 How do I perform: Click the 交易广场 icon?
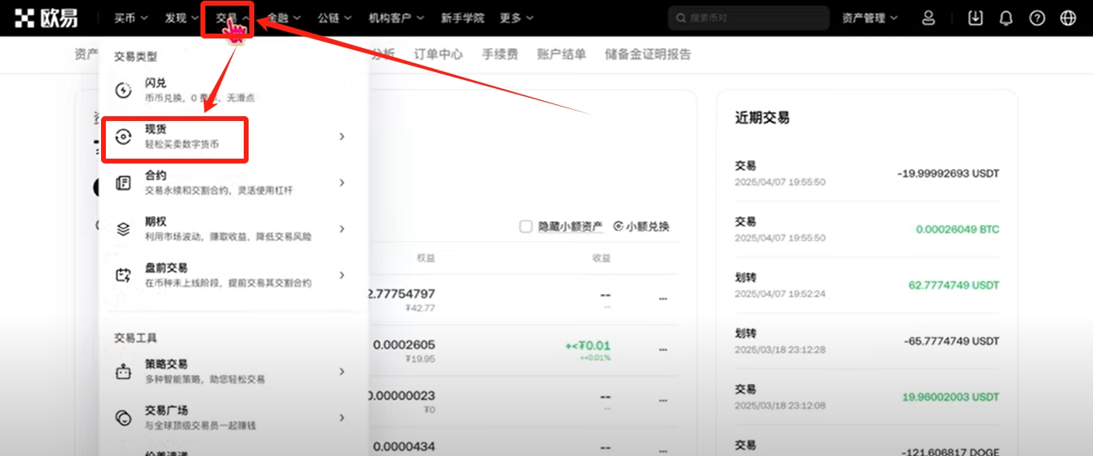tap(123, 418)
